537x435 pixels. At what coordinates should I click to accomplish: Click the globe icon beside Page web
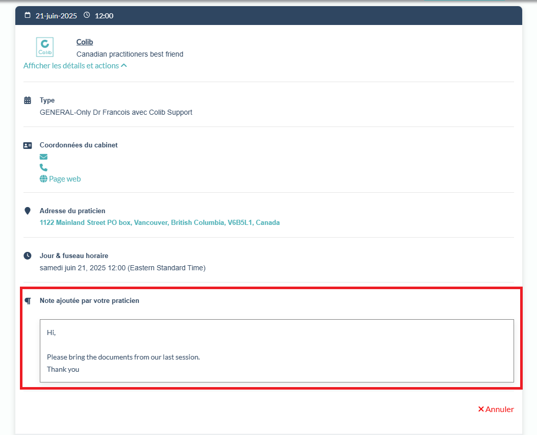(x=43, y=178)
